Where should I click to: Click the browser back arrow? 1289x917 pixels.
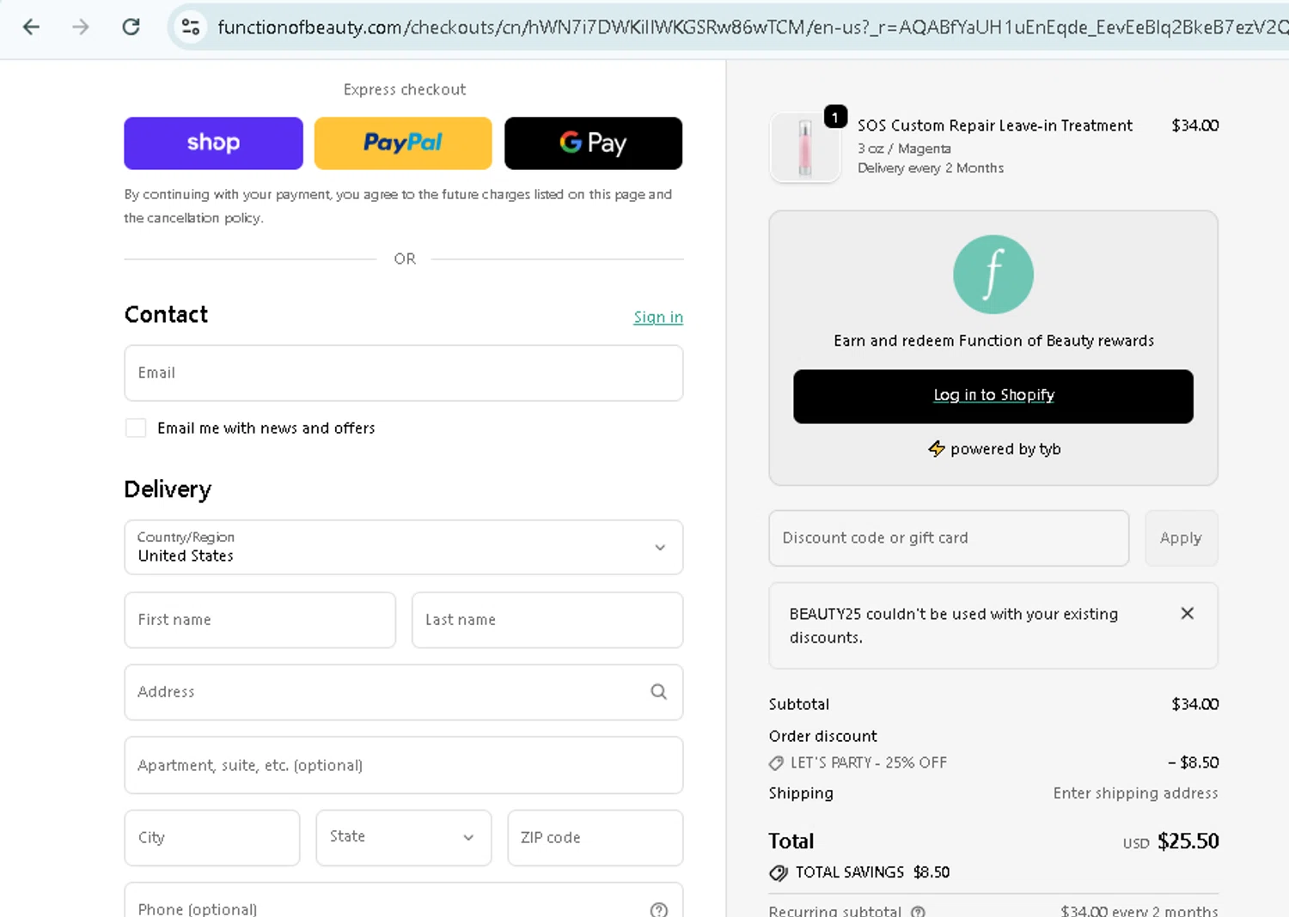pos(32,27)
